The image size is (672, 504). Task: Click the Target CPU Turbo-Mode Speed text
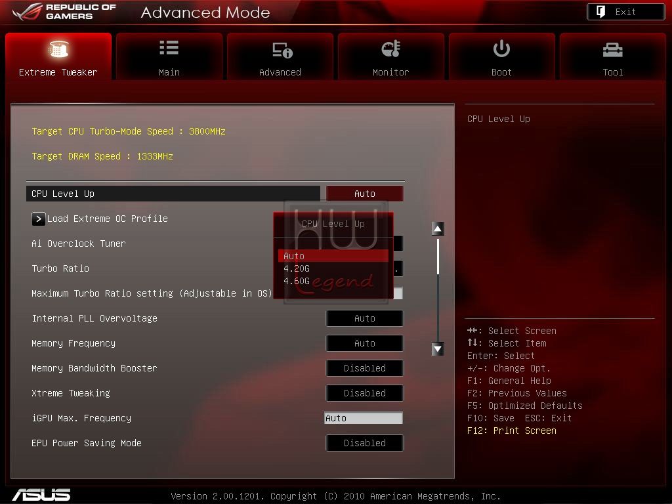coord(129,131)
